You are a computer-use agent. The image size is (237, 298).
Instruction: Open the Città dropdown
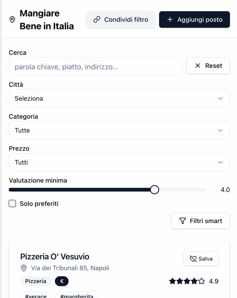pyautogui.click(x=119, y=98)
